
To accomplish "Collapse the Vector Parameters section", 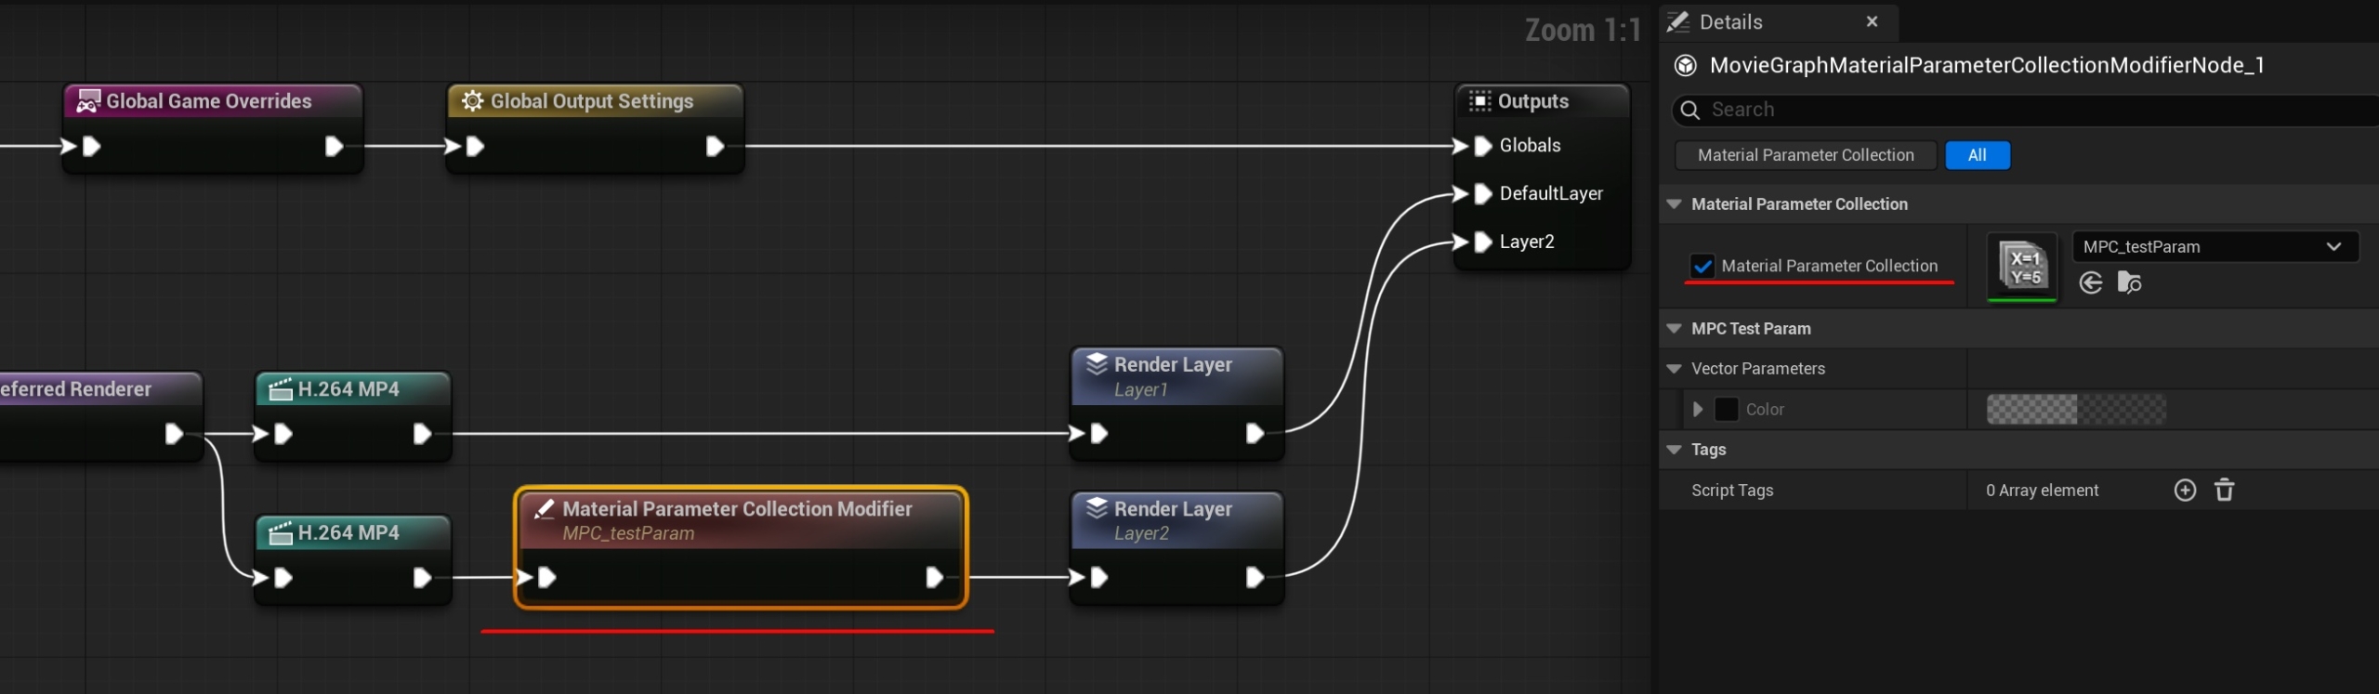I will click(x=1675, y=369).
